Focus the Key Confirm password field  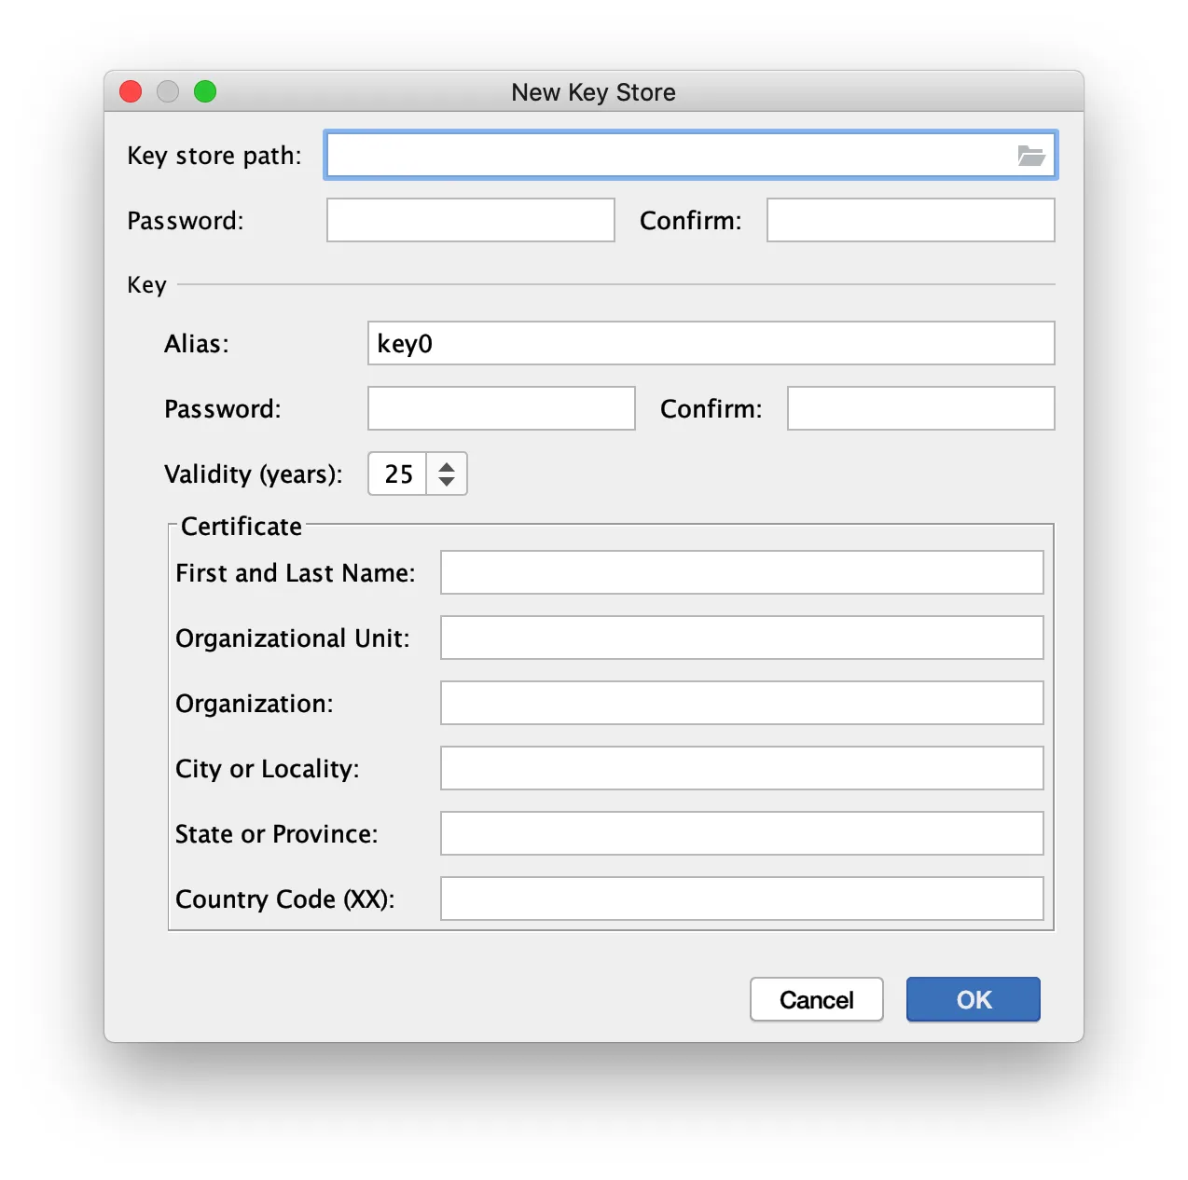coord(921,408)
